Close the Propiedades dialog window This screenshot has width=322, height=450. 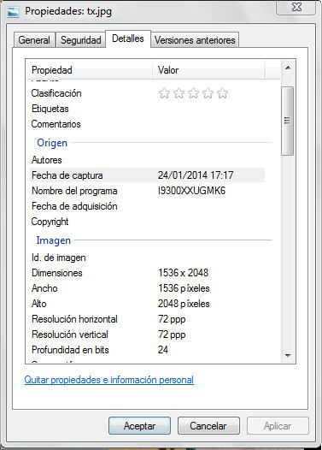pos(296,7)
